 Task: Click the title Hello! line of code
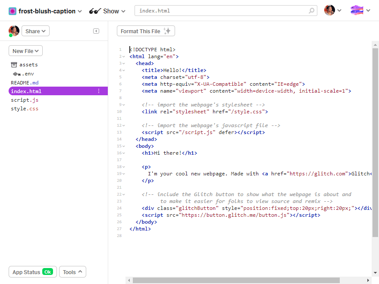tap(174, 70)
